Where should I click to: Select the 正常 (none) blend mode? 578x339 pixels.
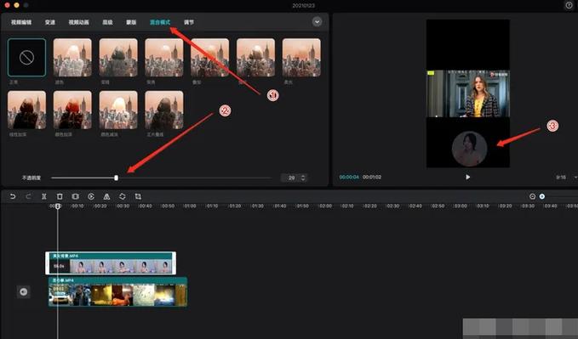click(x=27, y=58)
